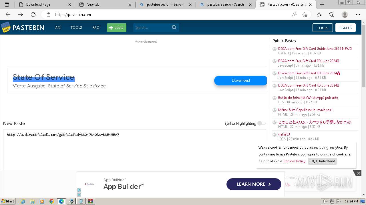
Task: Click the volume speaker icon in system tray
Action: click(325, 201)
